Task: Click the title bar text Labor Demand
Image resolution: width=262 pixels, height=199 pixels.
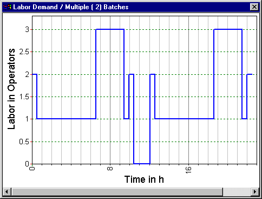Action: pyautogui.click(x=36, y=7)
